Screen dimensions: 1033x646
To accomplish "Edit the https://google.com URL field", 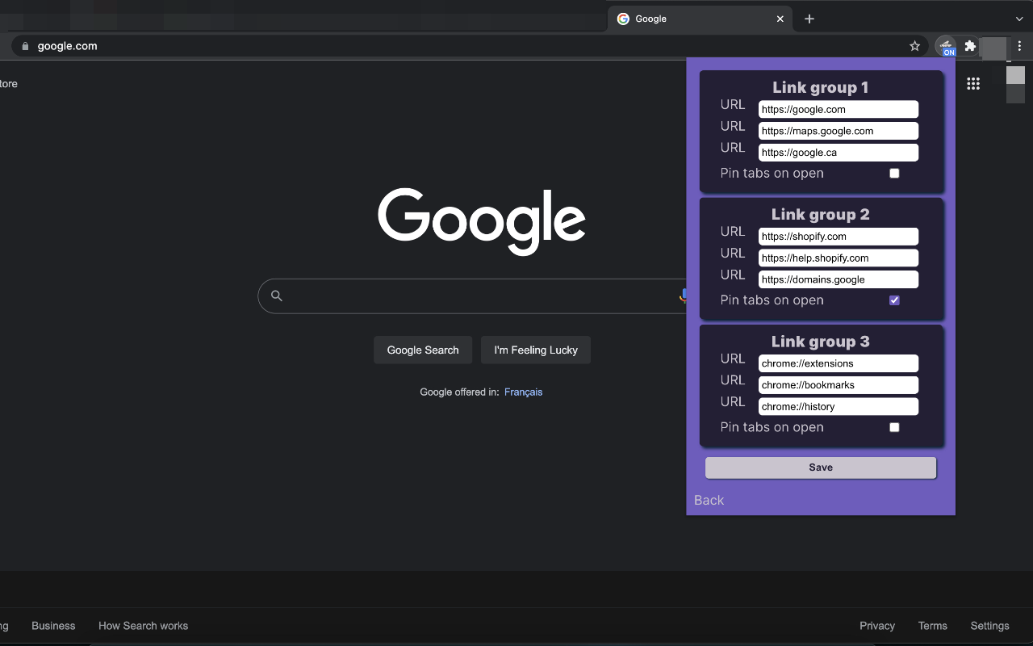I will [x=839, y=109].
